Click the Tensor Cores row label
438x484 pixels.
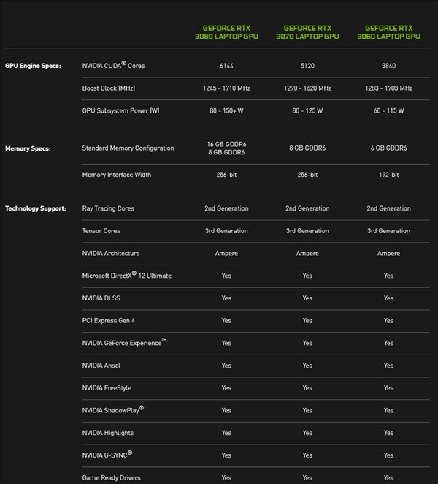click(x=101, y=231)
